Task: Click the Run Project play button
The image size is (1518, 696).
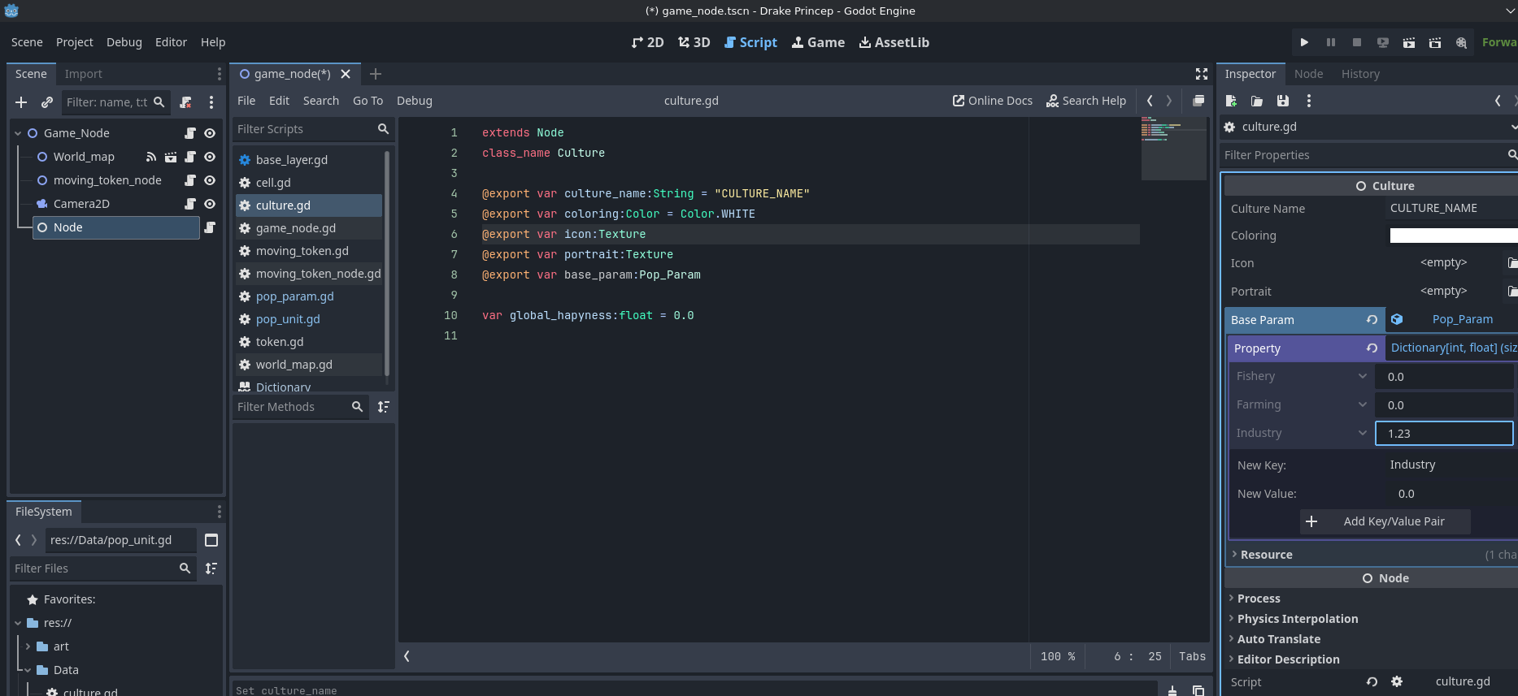Action: click(x=1304, y=42)
